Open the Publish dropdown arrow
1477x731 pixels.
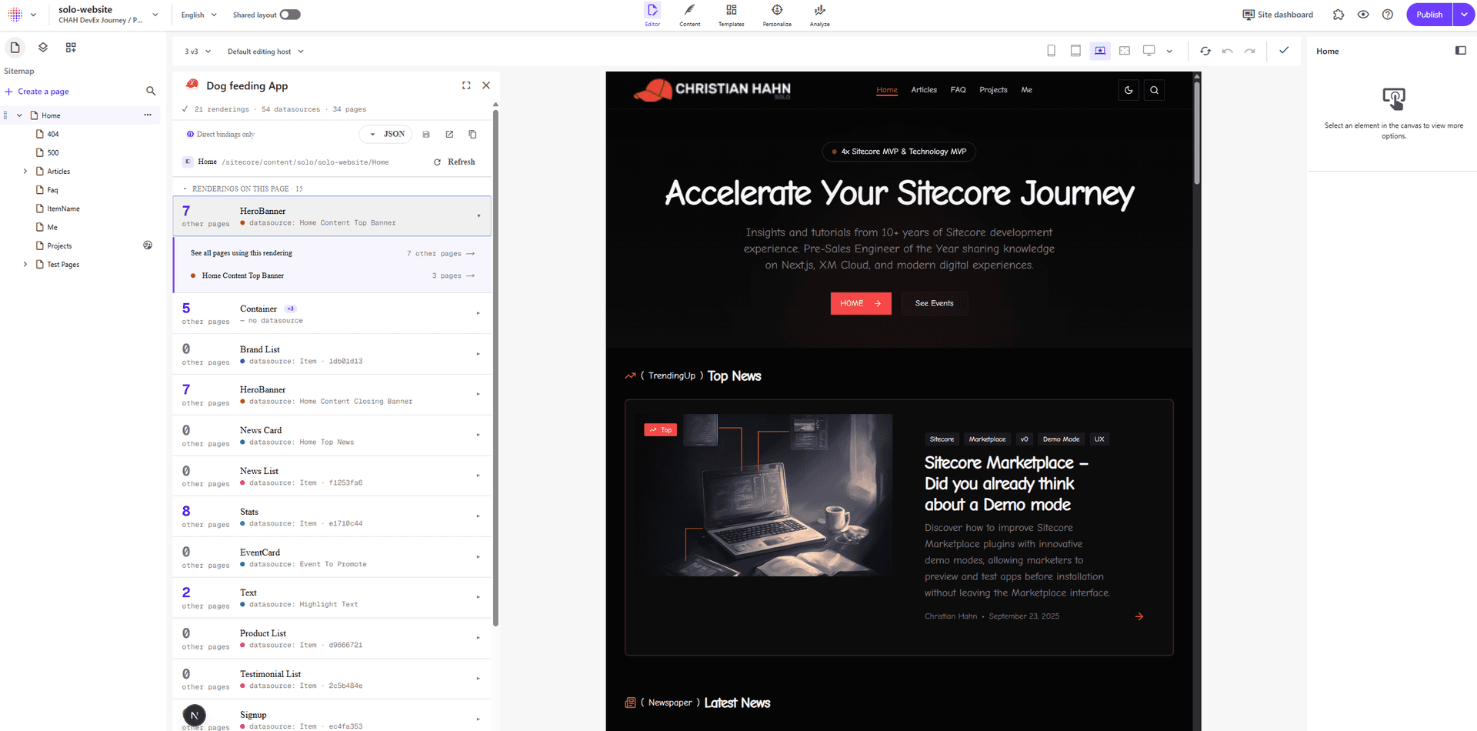coord(1464,15)
